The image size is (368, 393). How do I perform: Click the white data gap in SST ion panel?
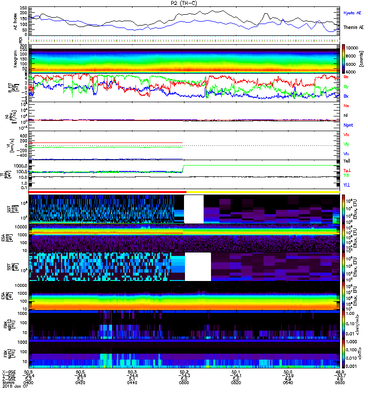(x=194, y=209)
